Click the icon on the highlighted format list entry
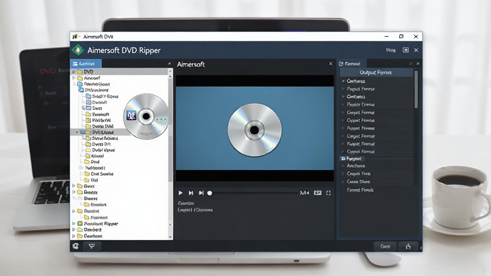This screenshot has height=276, width=491. 343,159
